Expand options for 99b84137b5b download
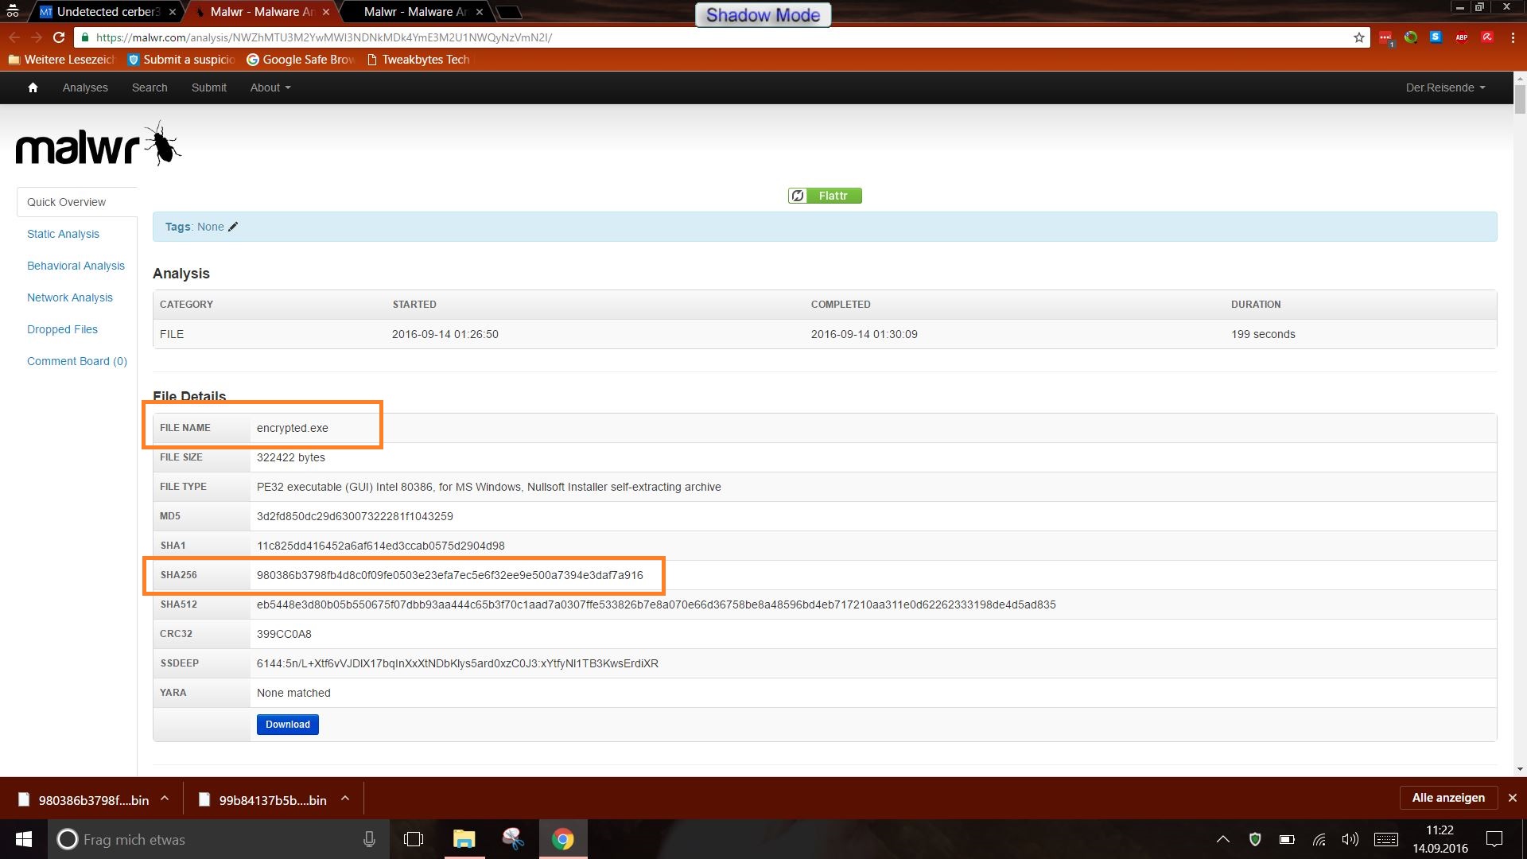This screenshot has width=1527, height=859. point(345,799)
